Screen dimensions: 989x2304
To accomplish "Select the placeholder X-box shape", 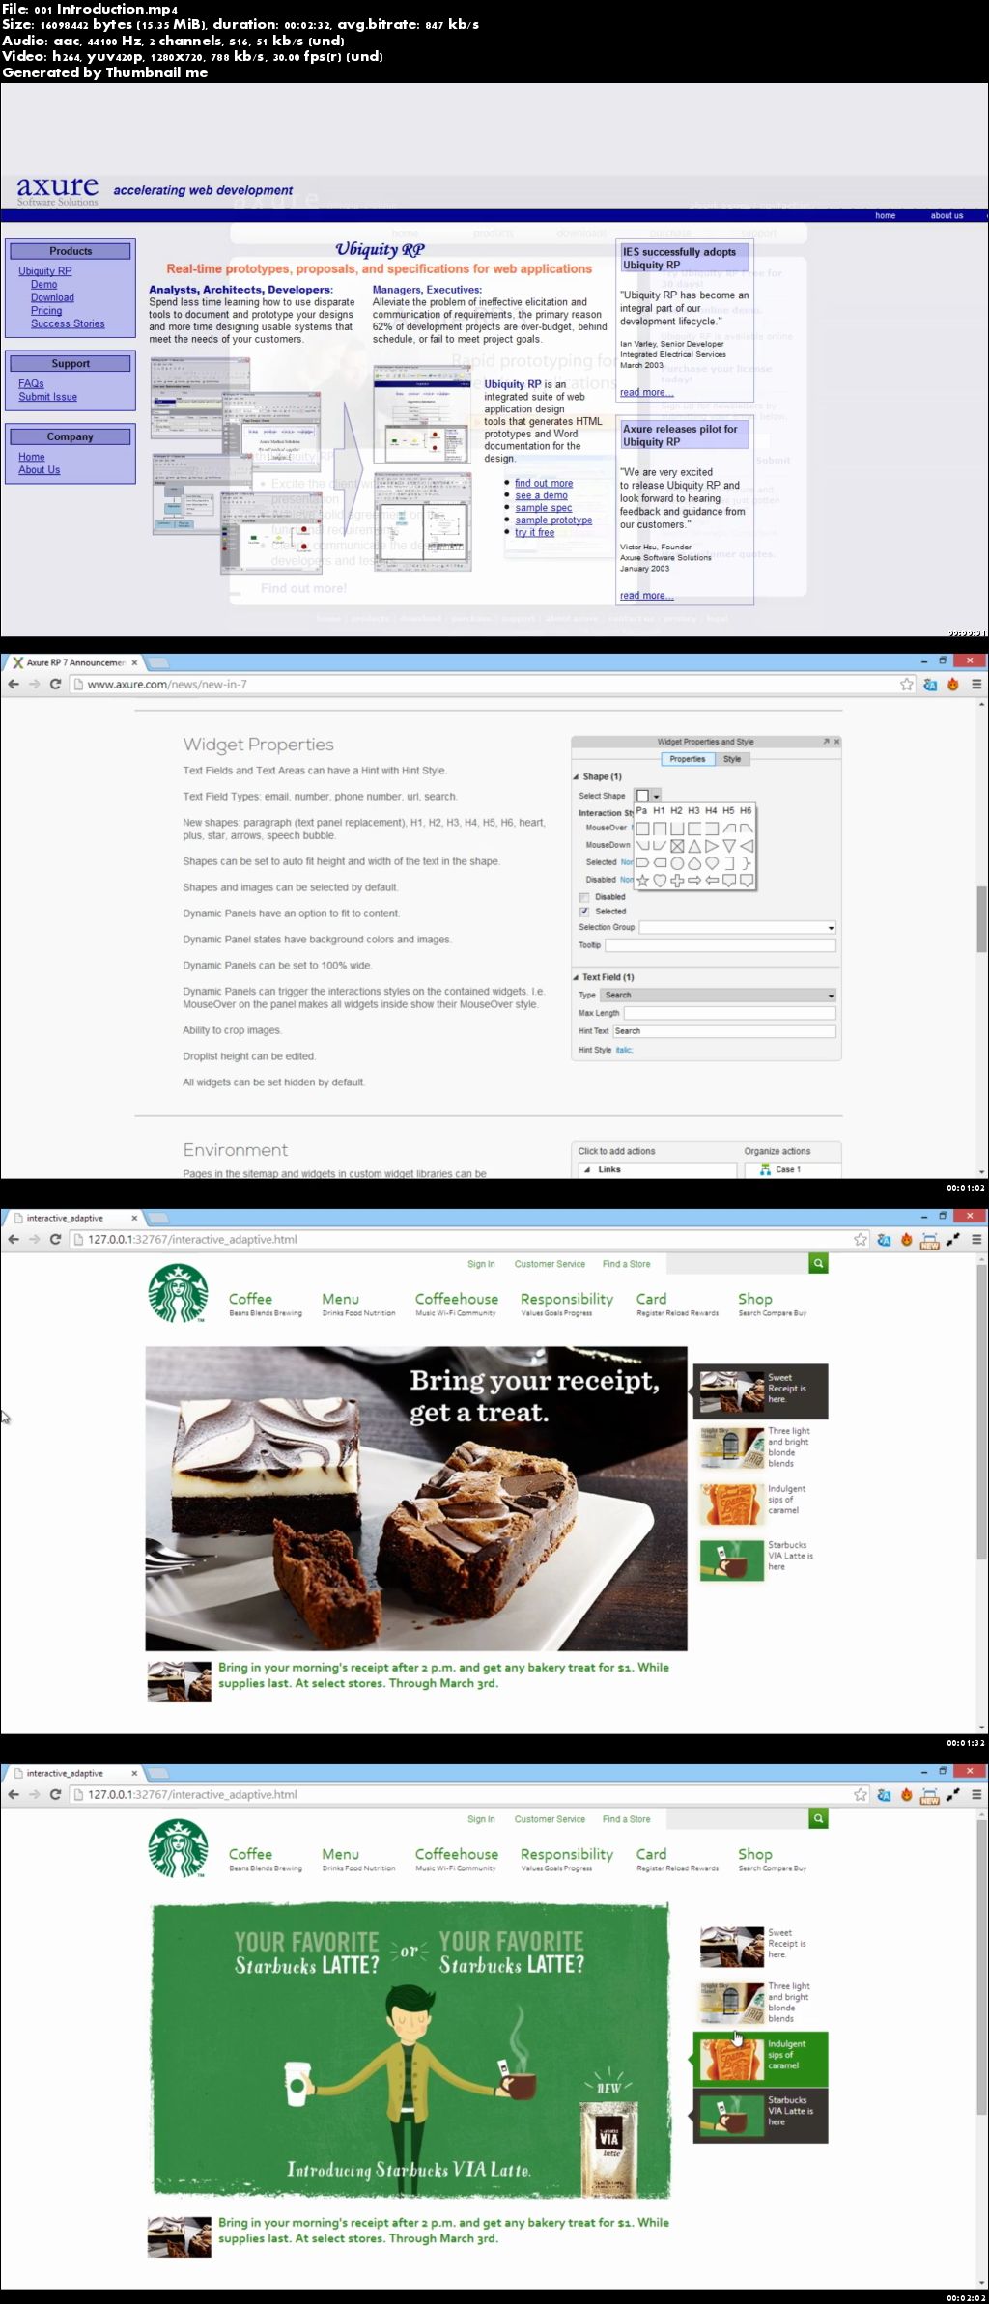I will point(677,846).
